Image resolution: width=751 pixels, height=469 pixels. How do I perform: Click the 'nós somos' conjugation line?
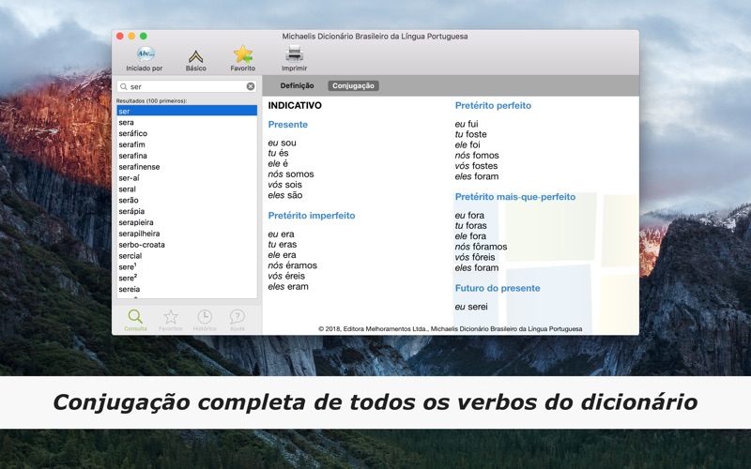pos(291,174)
